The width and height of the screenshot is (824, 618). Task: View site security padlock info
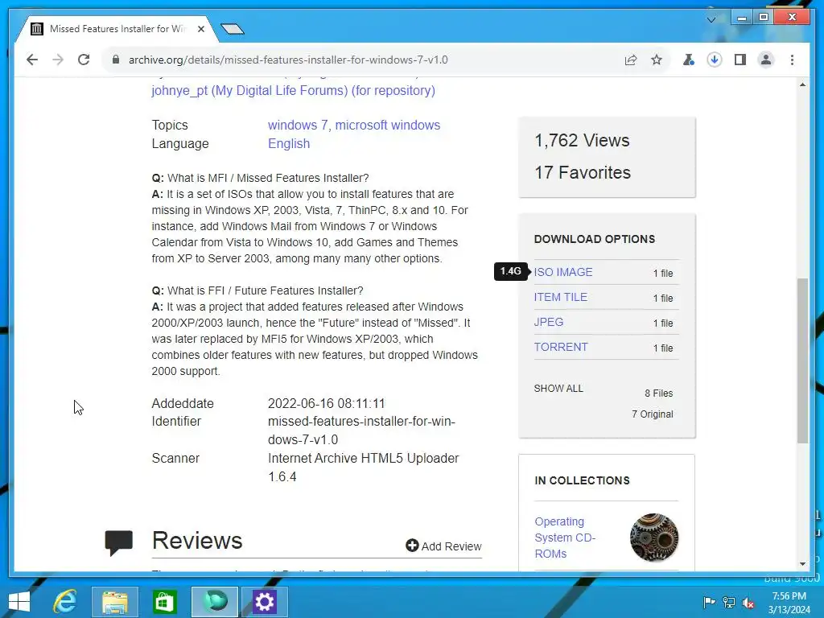coord(116,60)
